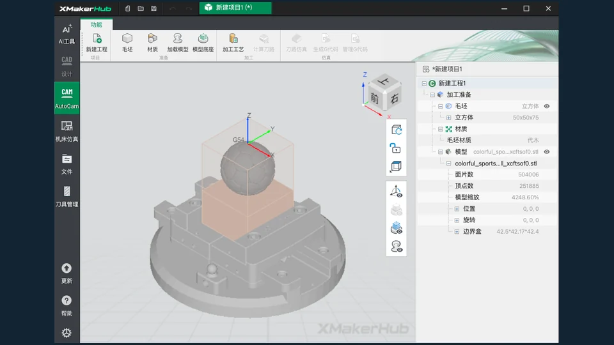Click the undo arrow in title bar
The width and height of the screenshot is (614, 345).
(172, 8)
